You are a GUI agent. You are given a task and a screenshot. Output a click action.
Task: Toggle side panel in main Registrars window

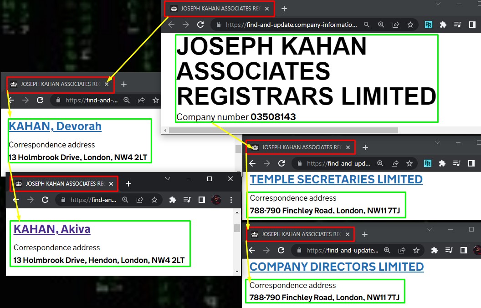tap(472, 25)
